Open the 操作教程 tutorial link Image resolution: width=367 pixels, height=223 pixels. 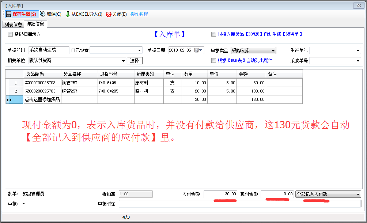click(x=139, y=14)
